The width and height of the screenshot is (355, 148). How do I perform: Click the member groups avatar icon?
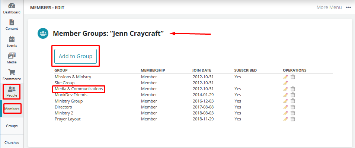[x=43, y=33]
